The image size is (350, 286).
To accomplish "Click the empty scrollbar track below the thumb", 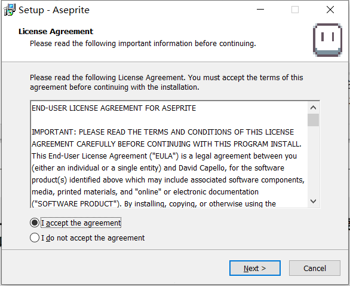I will point(313,161).
